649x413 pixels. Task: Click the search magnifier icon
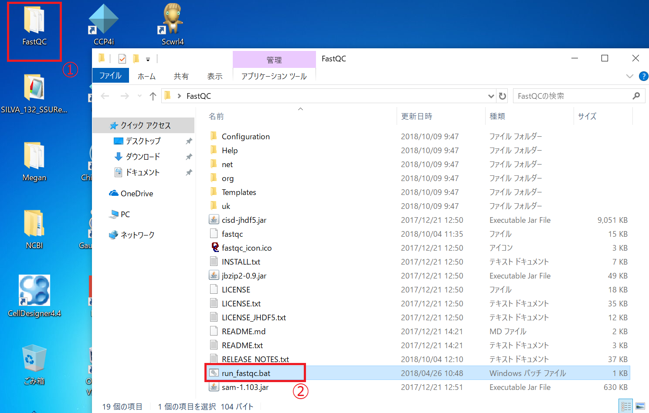click(x=636, y=96)
